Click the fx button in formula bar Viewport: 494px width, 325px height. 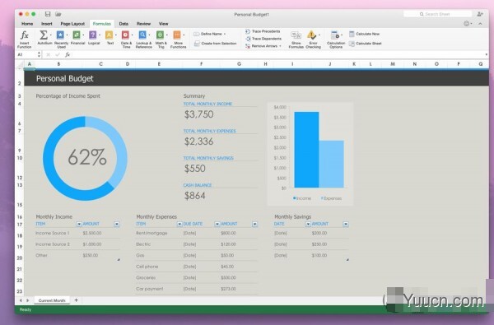(x=68, y=55)
